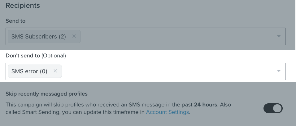Remove the SMS error chip with its X
Image resolution: width=296 pixels, height=126 pixels.
[x=55, y=71]
